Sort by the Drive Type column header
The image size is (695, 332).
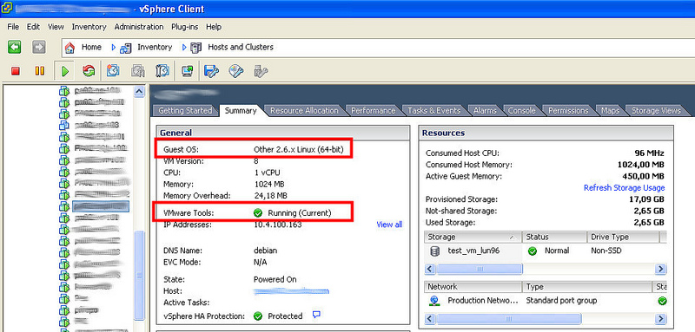pyautogui.click(x=623, y=237)
